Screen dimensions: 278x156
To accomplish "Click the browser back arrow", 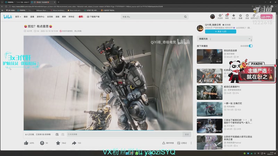I will pos(2,7).
